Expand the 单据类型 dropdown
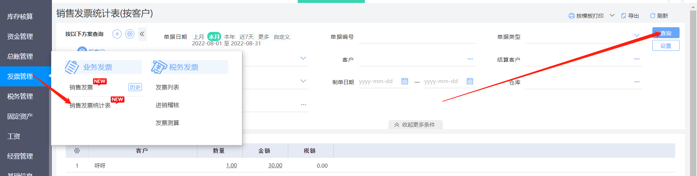 (636, 36)
